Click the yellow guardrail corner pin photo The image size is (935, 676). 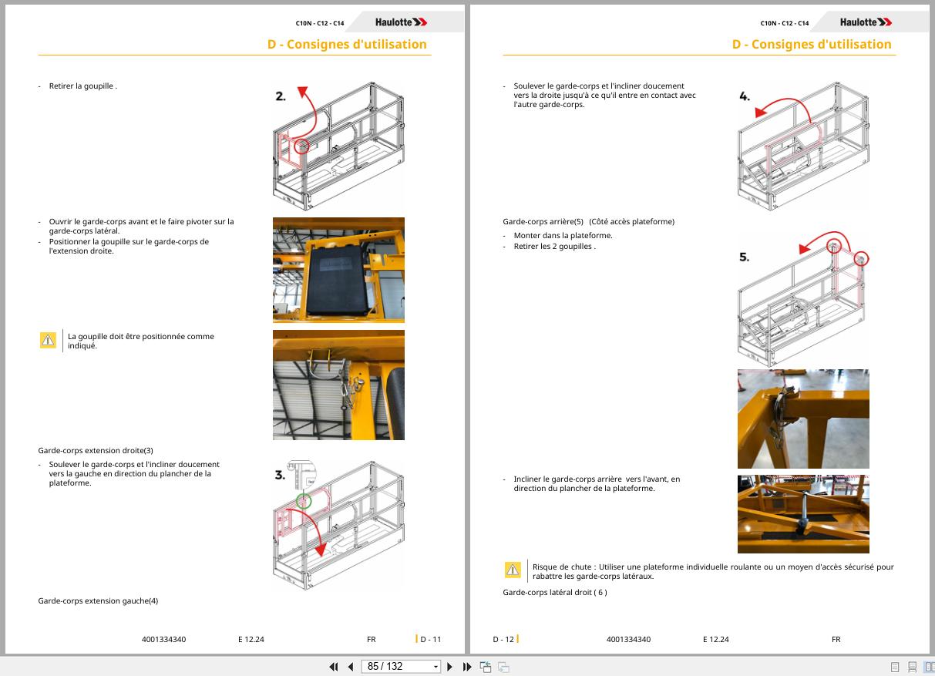click(x=803, y=419)
